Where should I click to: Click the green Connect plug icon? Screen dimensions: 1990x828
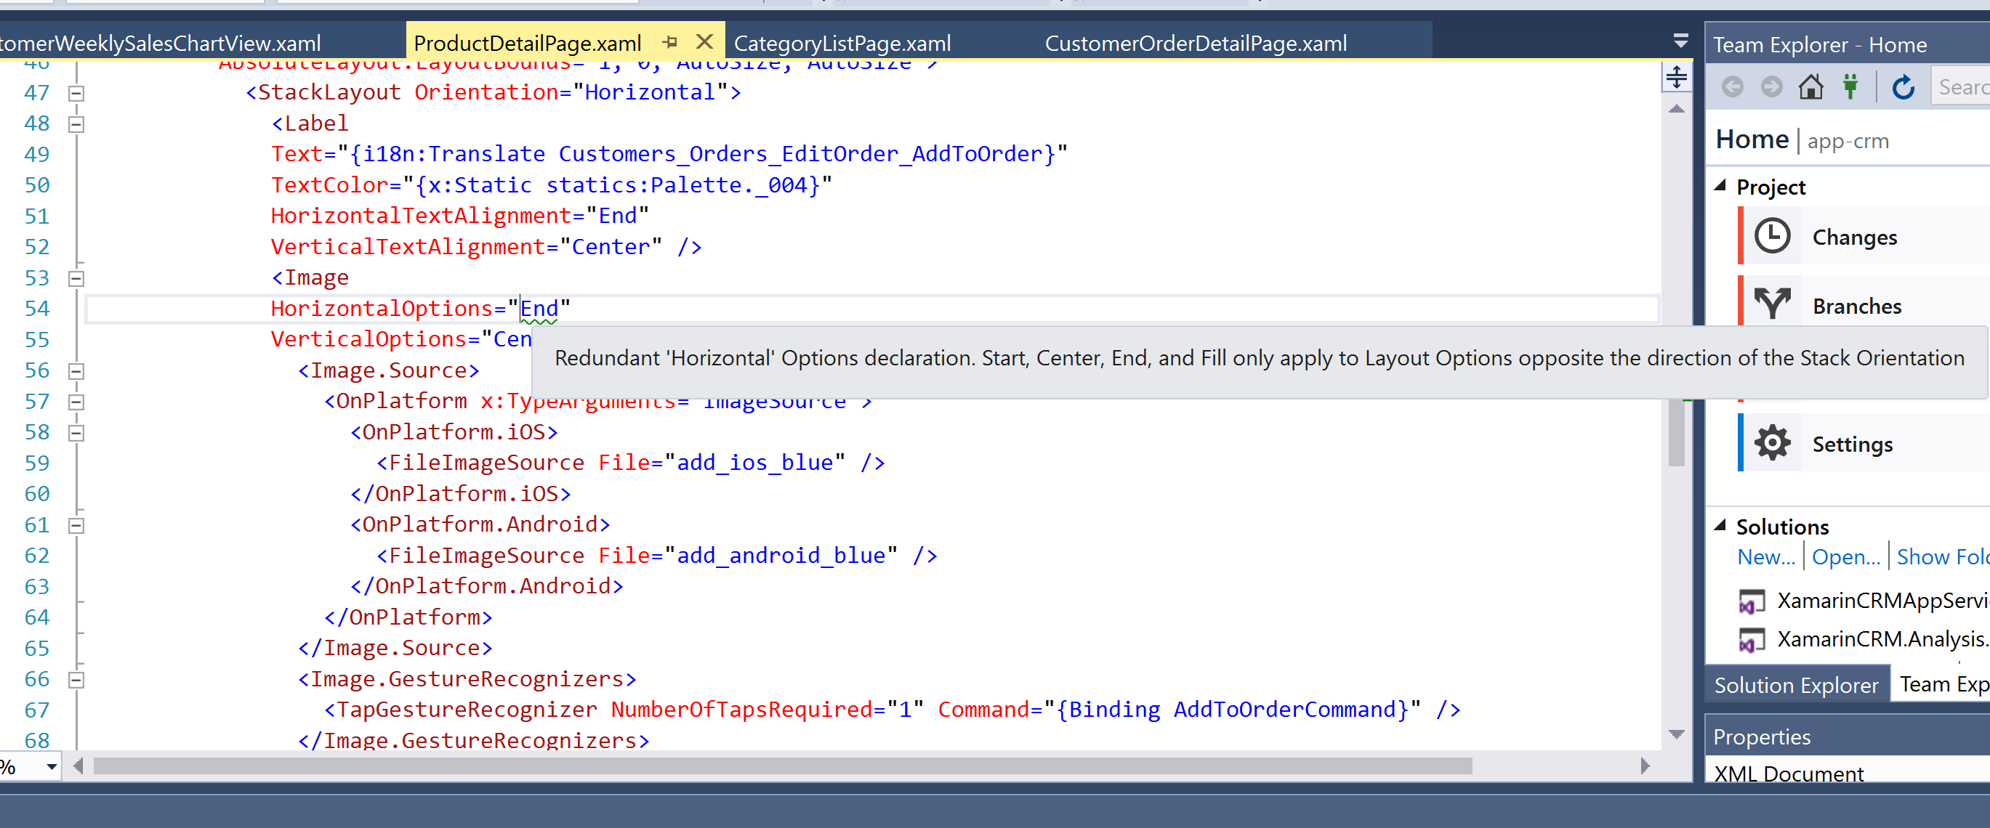click(1850, 87)
